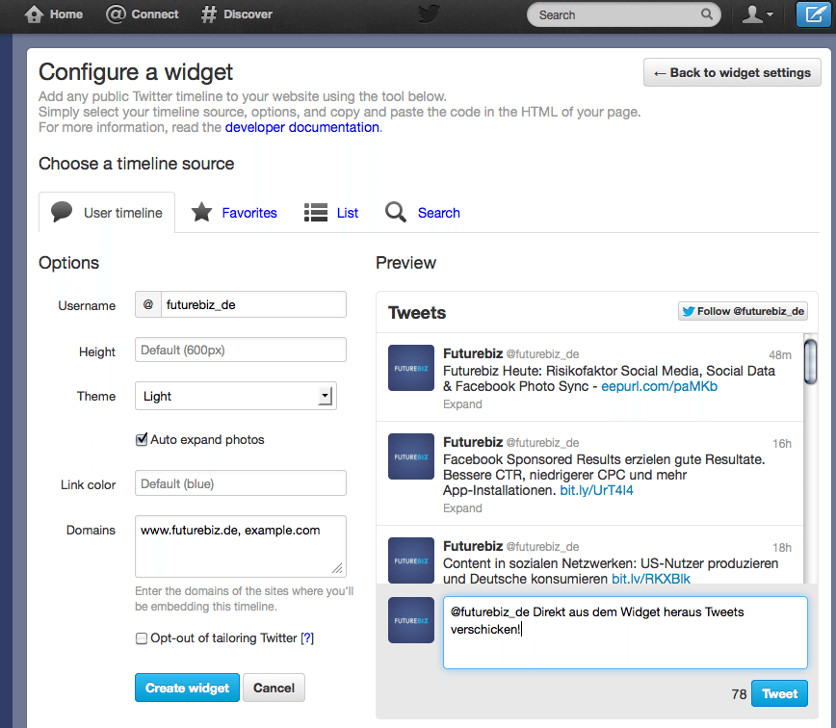The image size is (836, 728).
Task: Open Connect in the navigation bar
Action: coord(142,14)
